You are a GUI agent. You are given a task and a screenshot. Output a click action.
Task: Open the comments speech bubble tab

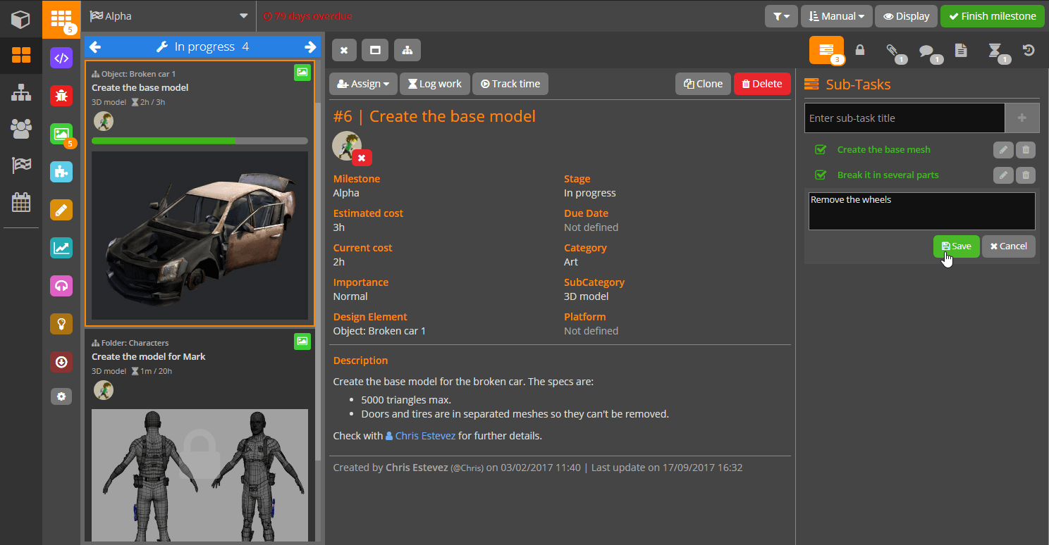[x=926, y=51]
